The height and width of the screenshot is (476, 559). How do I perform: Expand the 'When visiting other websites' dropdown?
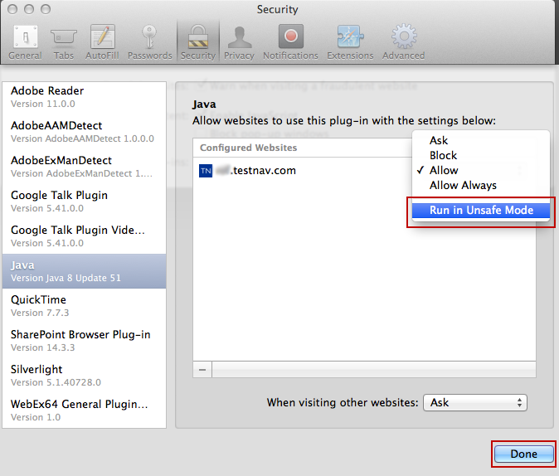tap(475, 402)
